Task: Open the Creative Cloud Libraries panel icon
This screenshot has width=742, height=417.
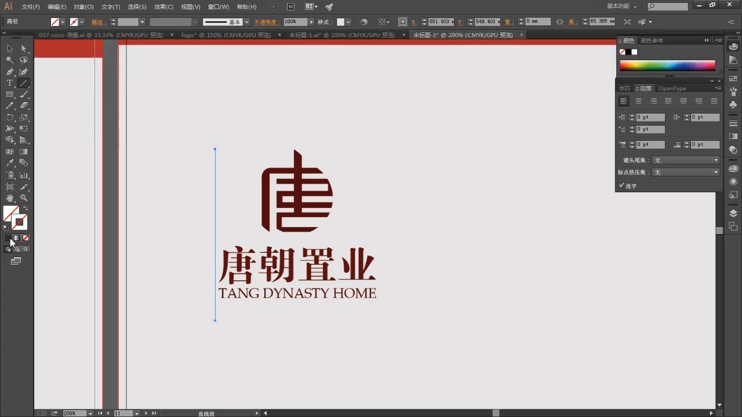Action: [733, 169]
